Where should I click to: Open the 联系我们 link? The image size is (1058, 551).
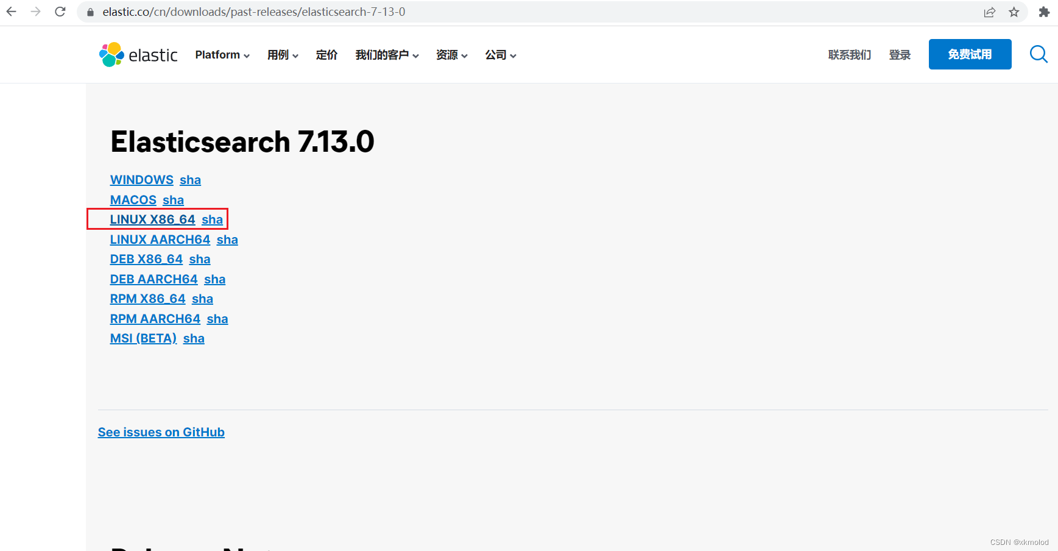coord(850,55)
